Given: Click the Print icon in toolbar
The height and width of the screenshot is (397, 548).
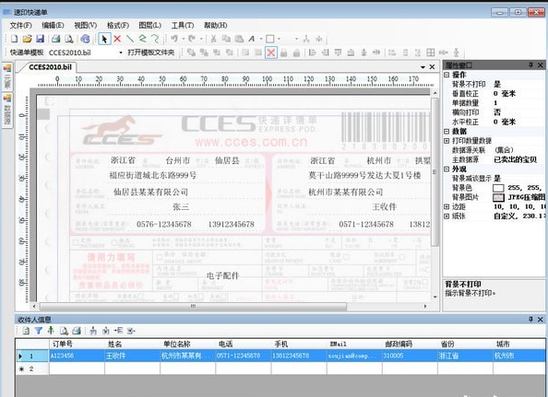Looking at the screenshot, I should click(x=56, y=39).
